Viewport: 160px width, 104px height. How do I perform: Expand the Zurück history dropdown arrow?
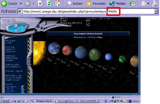tap(21, 4)
